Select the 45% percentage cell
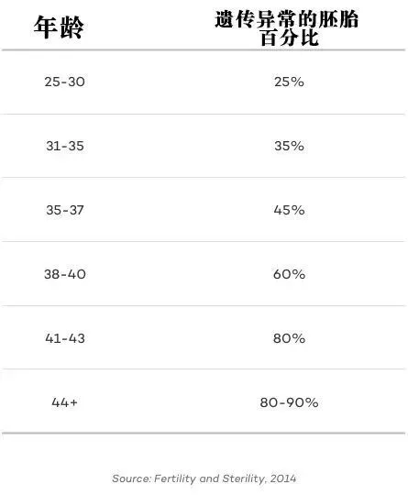This screenshot has width=408, height=495. pos(289,210)
